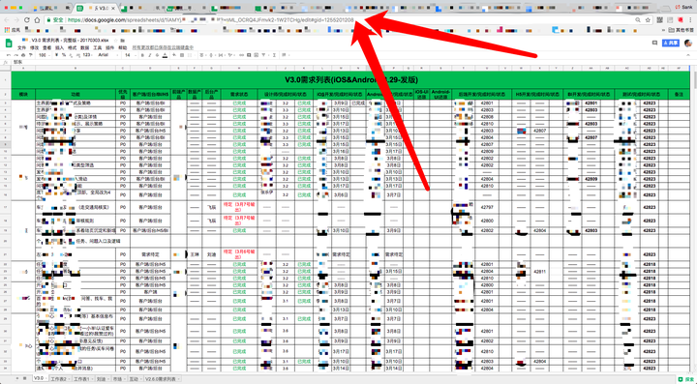Open the Arial font dropdown

[108, 55]
